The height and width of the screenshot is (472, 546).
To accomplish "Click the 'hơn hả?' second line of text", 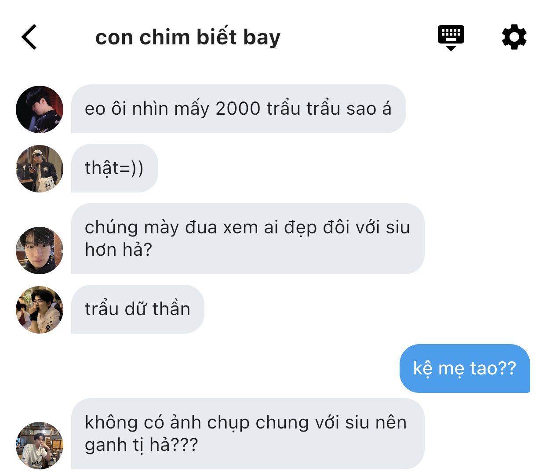I will pos(118,250).
